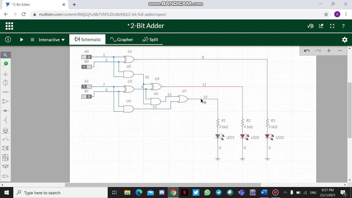Open Discord from the taskbar
Screen dimensions: 352x198
(162, 193)
